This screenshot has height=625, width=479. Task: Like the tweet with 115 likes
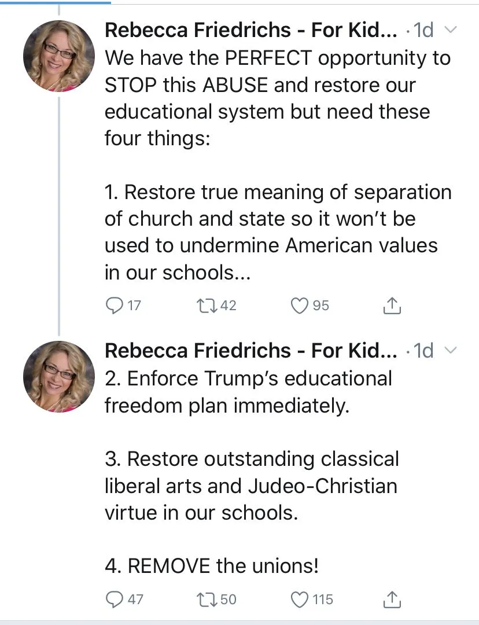point(299,599)
